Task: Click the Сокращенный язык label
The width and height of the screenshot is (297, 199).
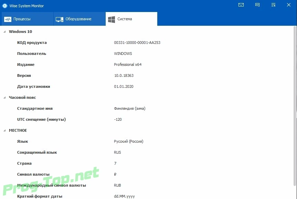Action: (37, 152)
